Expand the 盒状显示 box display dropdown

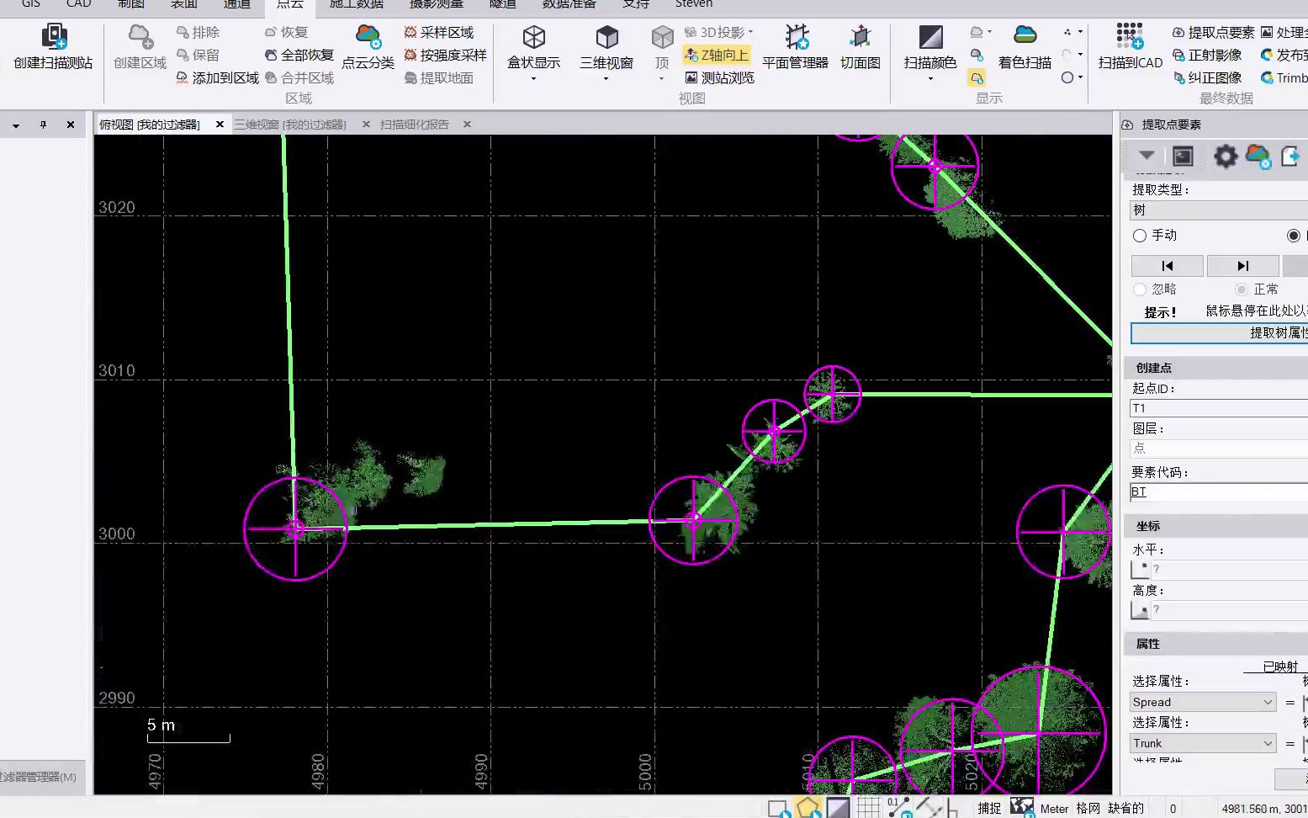533,79
